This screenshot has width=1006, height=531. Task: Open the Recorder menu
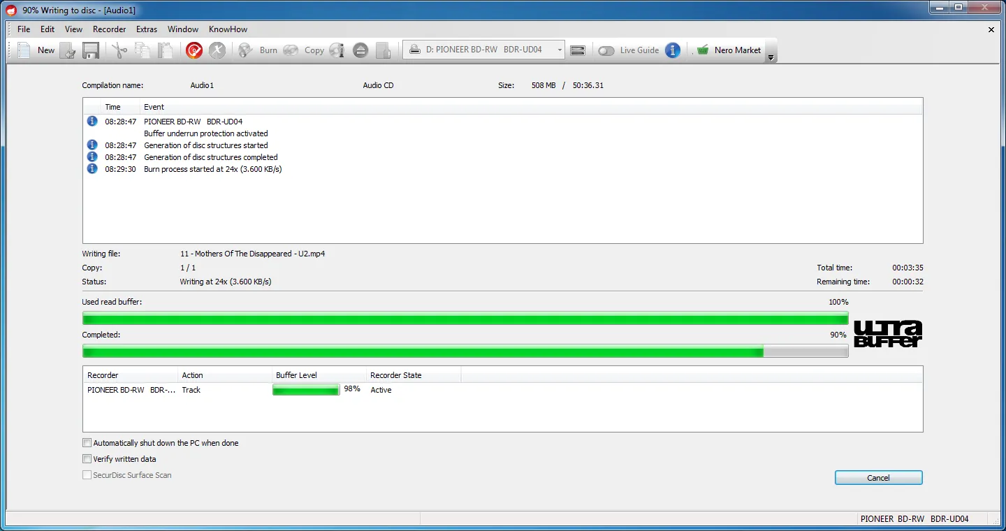point(109,29)
